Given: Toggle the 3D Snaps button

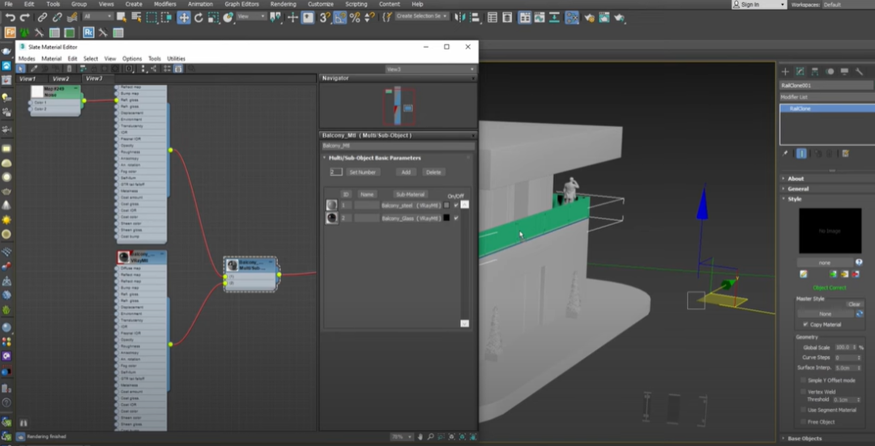Looking at the screenshot, I should coord(324,17).
